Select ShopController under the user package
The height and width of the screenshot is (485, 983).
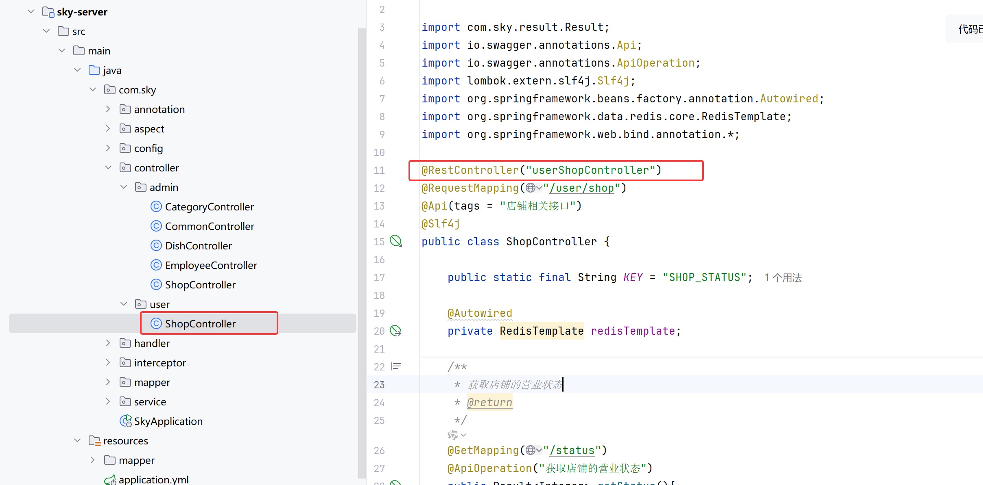pos(200,324)
